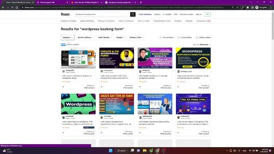Click the Chrome icon in the taskbar

click(158, 151)
